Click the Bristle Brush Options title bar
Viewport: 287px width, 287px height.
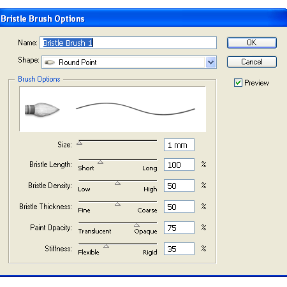(x=143, y=18)
